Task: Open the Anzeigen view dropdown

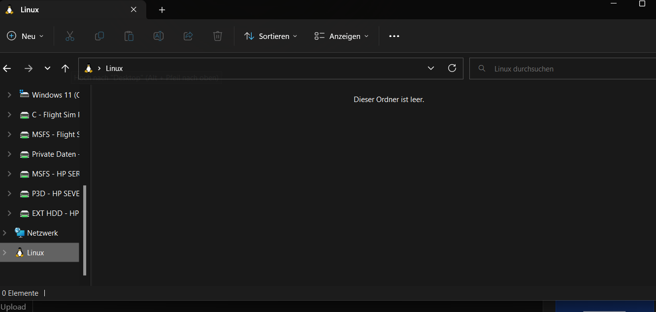Action: tap(341, 36)
